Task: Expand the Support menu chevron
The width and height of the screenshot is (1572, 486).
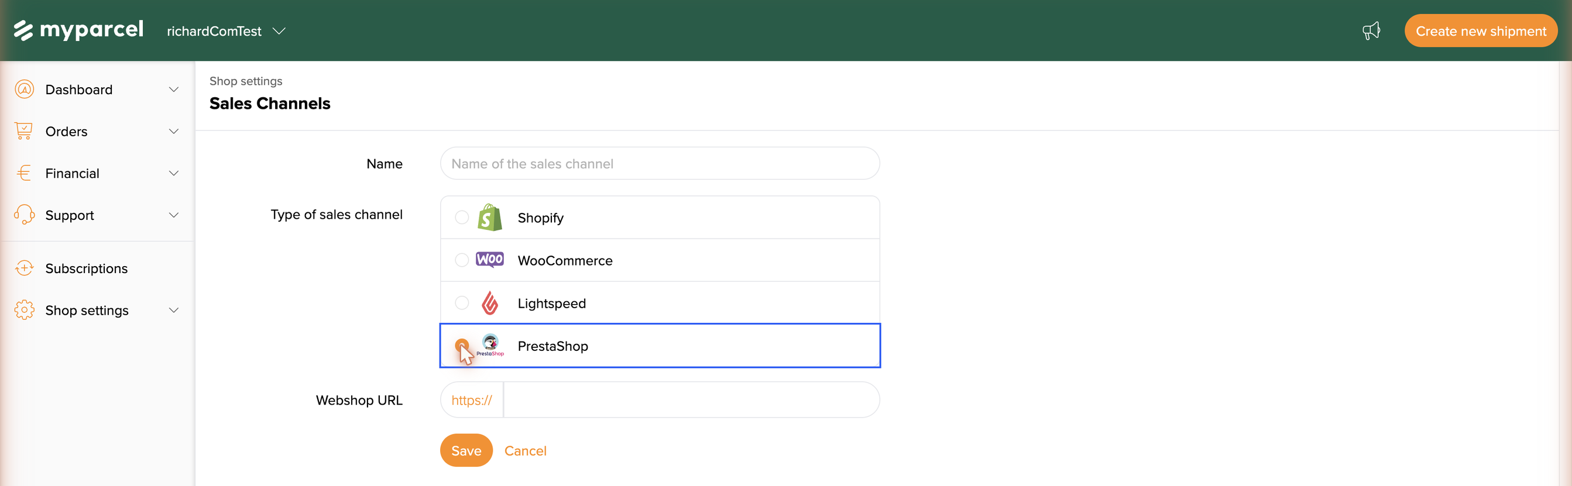Action: coord(174,215)
